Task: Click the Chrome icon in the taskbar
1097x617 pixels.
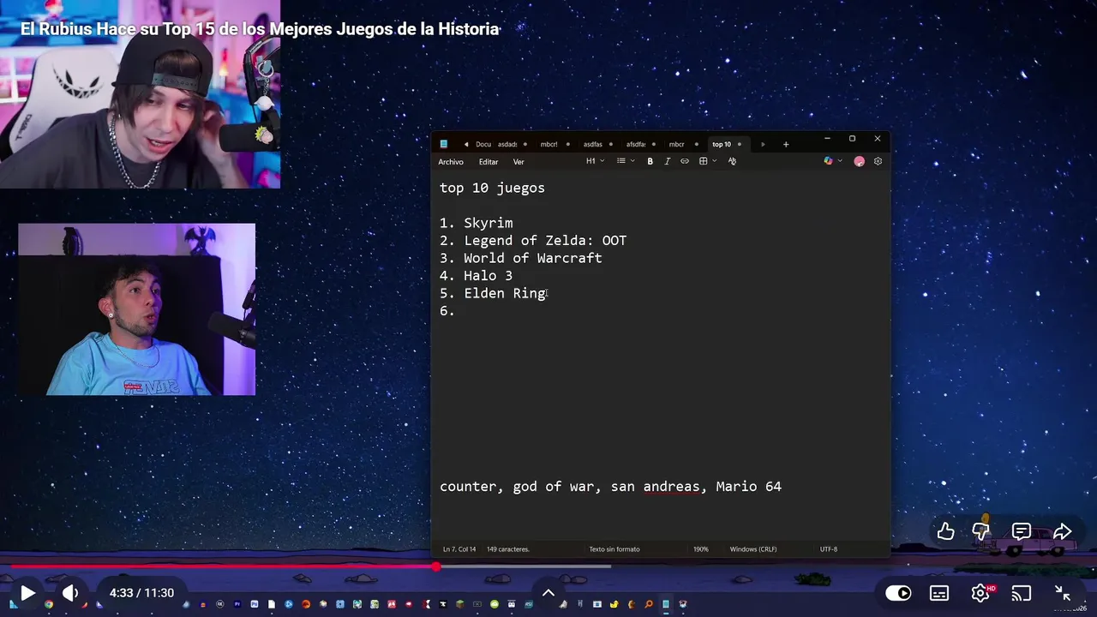Action: 49,604
